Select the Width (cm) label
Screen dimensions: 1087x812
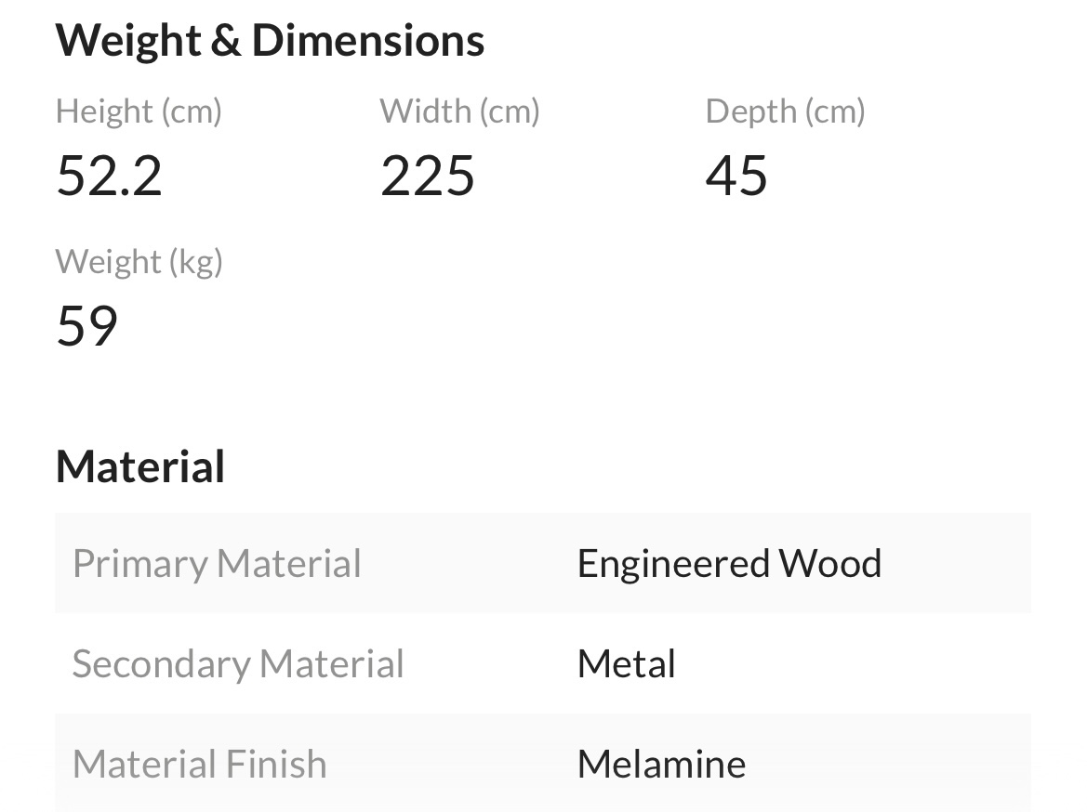459,111
